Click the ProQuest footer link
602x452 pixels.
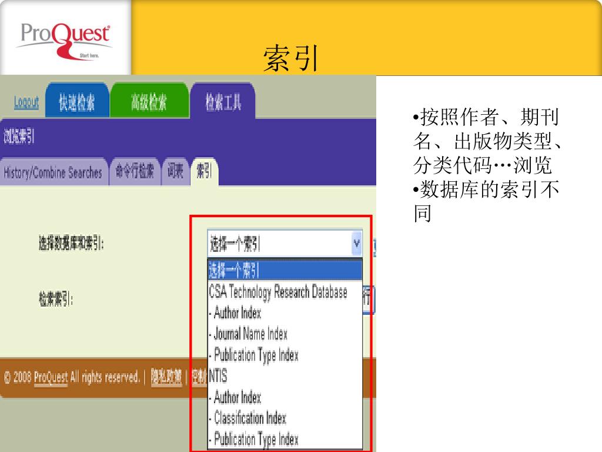coord(51,377)
